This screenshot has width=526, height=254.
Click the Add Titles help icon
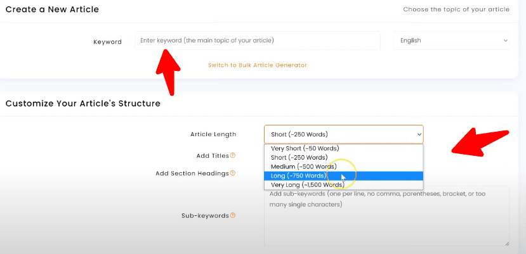(x=233, y=155)
